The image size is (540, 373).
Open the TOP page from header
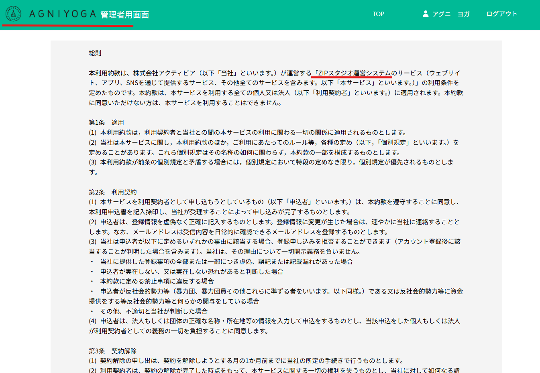click(x=378, y=14)
